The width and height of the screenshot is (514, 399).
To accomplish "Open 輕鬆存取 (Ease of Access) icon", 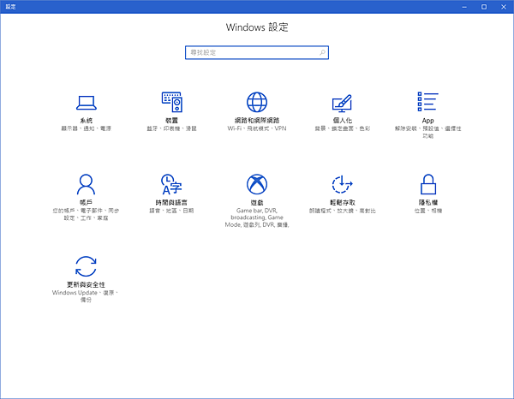I will (x=342, y=184).
